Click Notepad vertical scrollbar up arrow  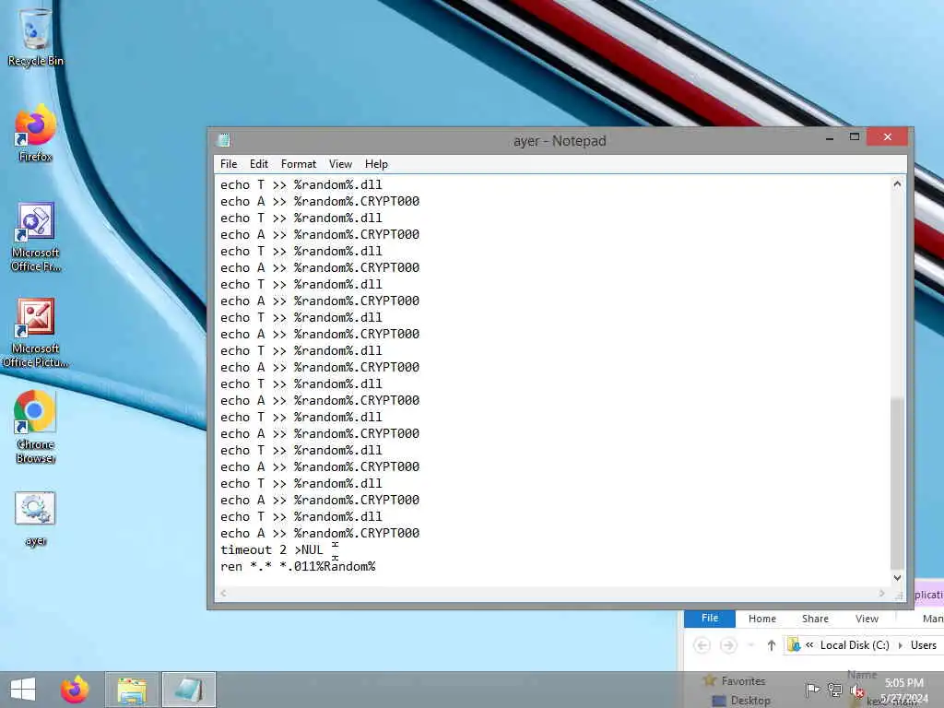(897, 184)
